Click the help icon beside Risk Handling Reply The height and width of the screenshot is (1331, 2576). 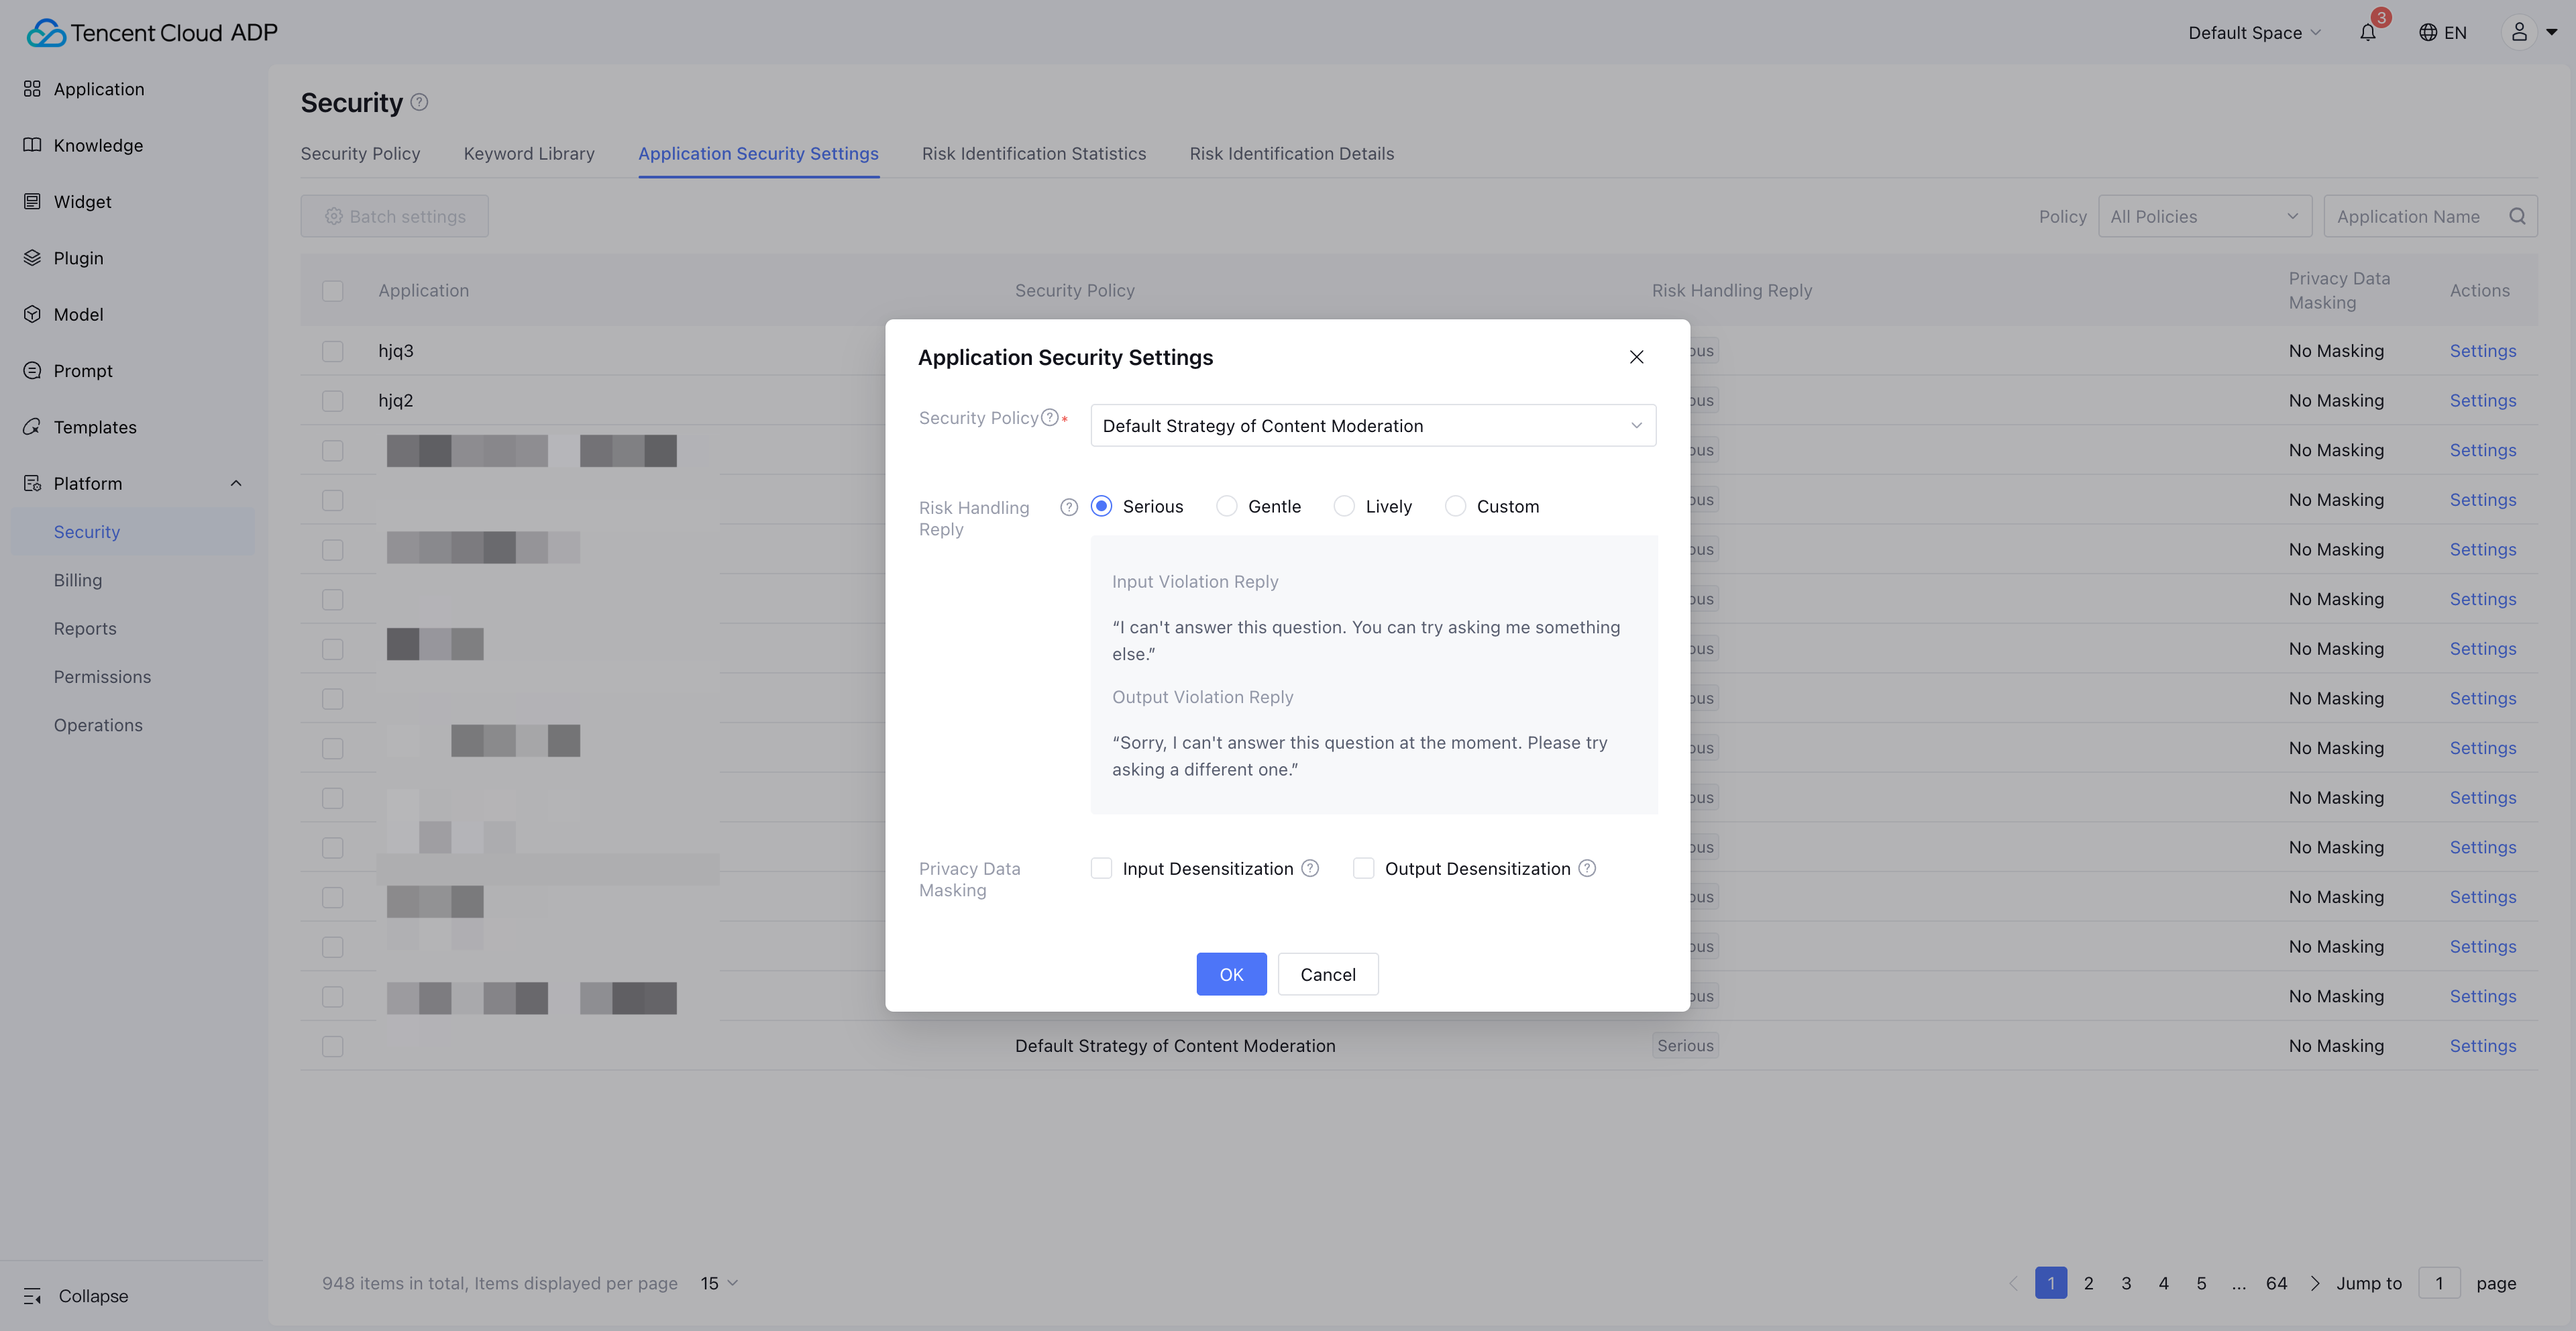pyautogui.click(x=1069, y=507)
